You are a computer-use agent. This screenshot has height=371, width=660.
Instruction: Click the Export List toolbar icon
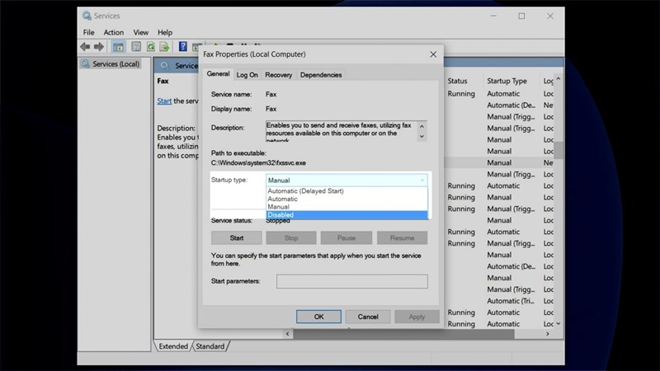pos(164,47)
